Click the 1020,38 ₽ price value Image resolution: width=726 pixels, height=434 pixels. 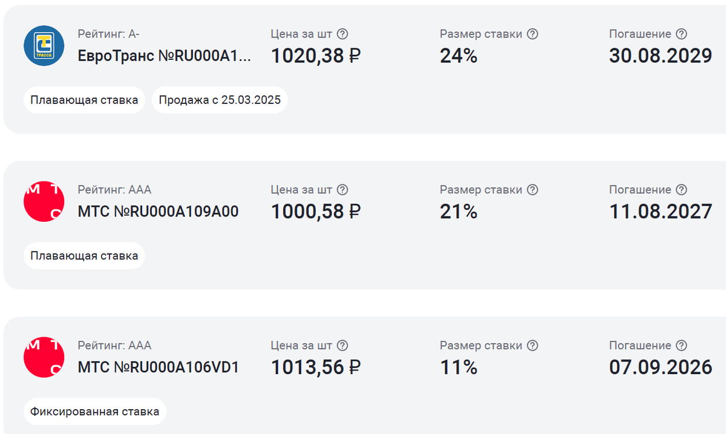[316, 56]
